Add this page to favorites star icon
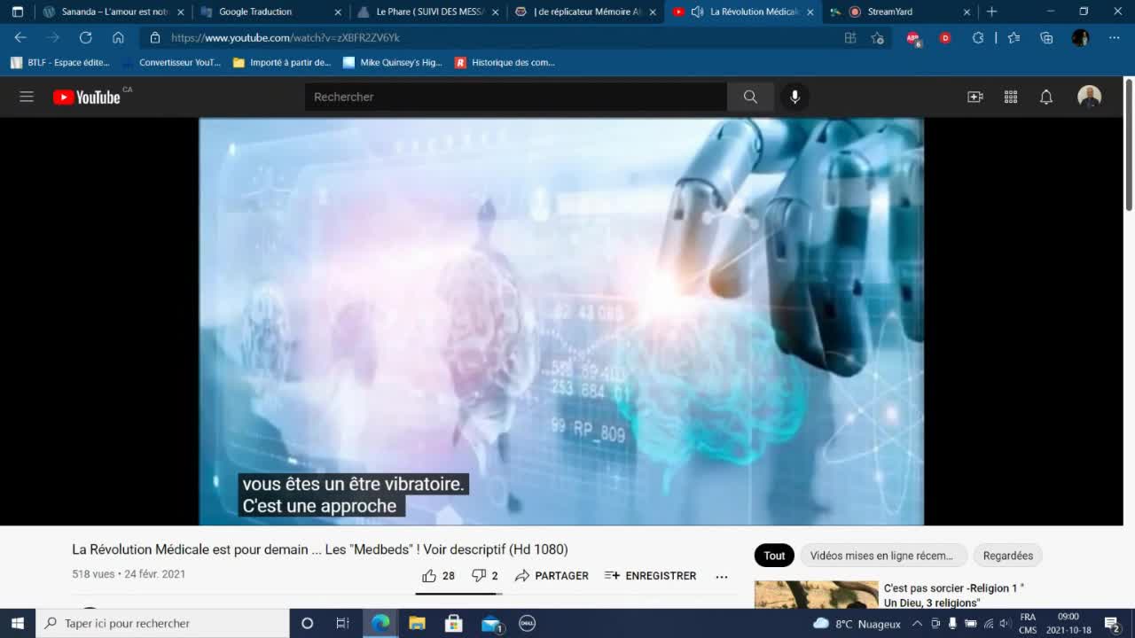The width and height of the screenshot is (1135, 638). (x=878, y=38)
